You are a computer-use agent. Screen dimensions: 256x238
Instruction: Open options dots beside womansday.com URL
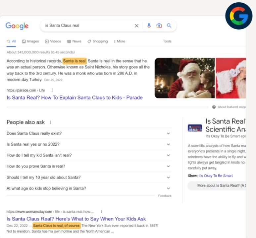coord(101,211)
